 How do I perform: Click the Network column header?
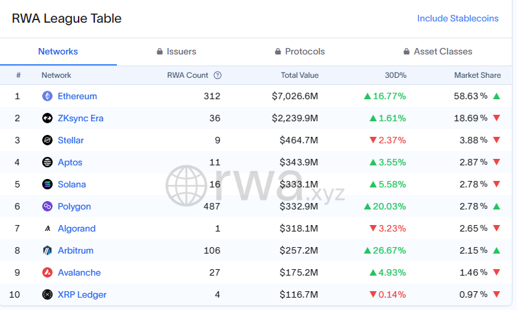pos(56,75)
